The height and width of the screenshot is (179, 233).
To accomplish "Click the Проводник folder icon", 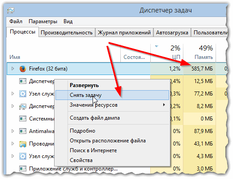I will [x=23, y=144].
